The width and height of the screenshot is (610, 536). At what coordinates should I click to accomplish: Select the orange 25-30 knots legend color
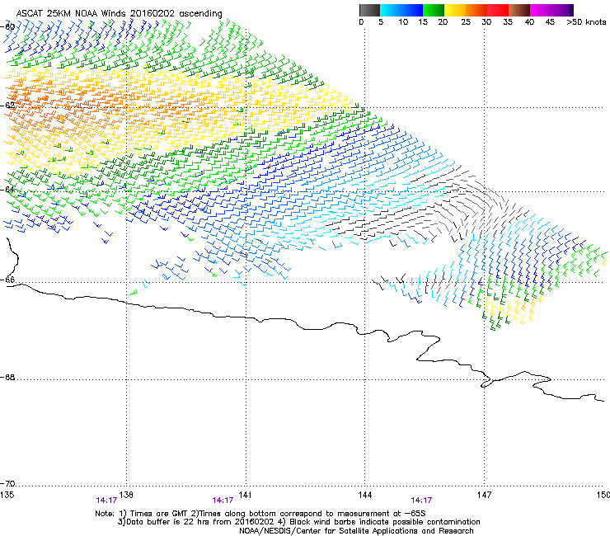point(476,10)
